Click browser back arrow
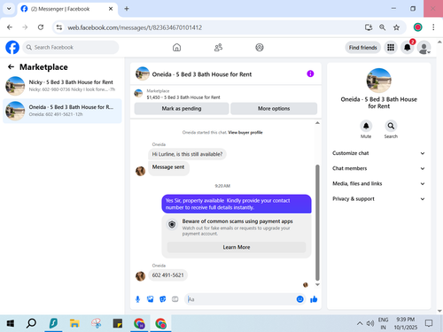 point(10,27)
